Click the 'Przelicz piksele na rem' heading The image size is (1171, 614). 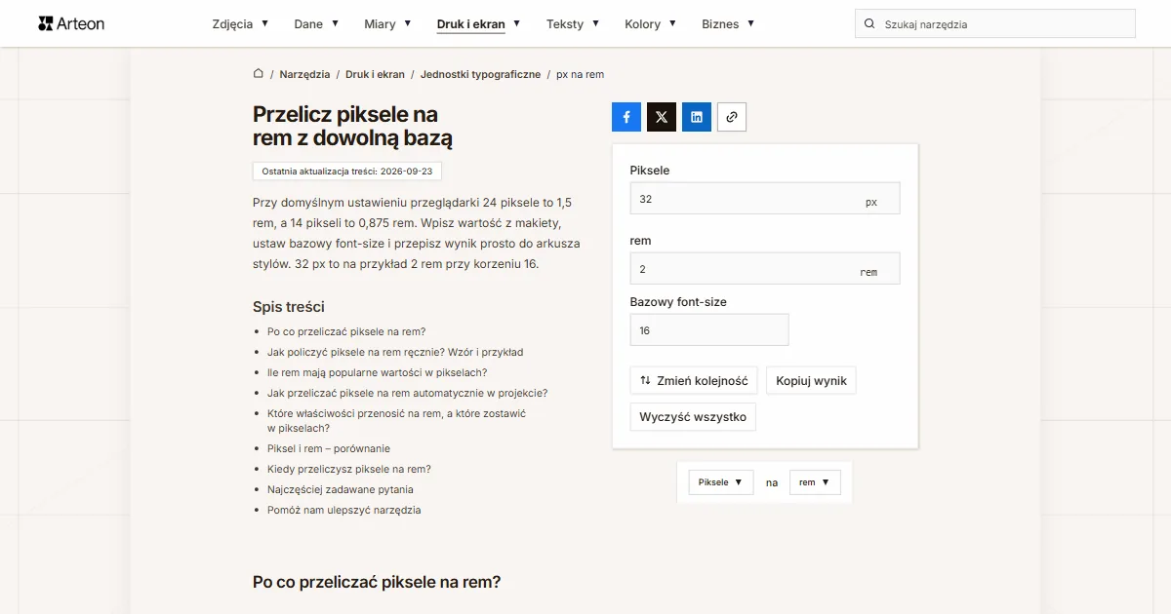pos(353,127)
